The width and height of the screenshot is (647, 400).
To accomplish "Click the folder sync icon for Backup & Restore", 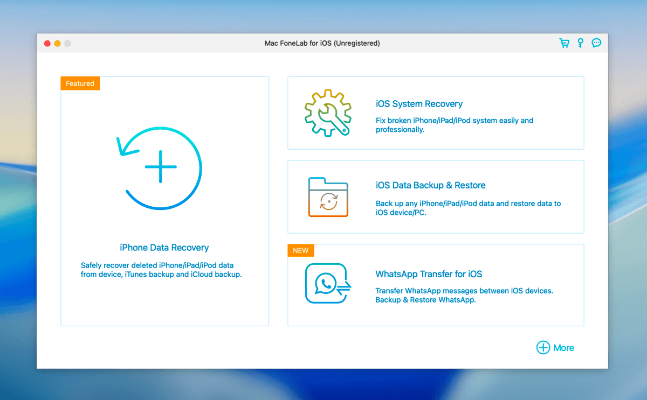I will pos(328,197).
